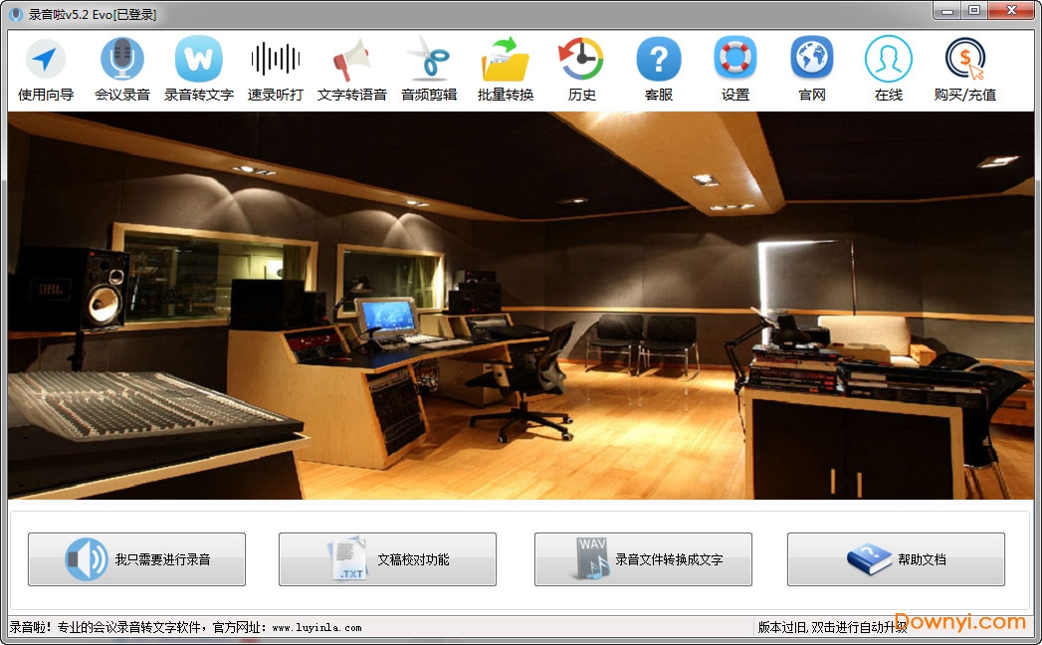This screenshot has width=1042, height=645.
Task: Check 在线 online account status
Action: click(888, 68)
